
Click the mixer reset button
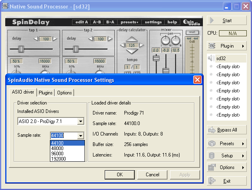tap(192, 32)
